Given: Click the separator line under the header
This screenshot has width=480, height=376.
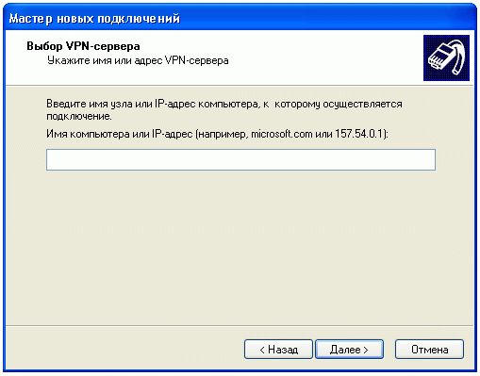Looking at the screenshot, I should pyautogui.click(x=240, y=85).
